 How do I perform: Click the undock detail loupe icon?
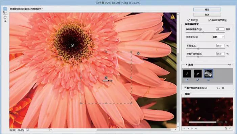[x=226, y=128]
